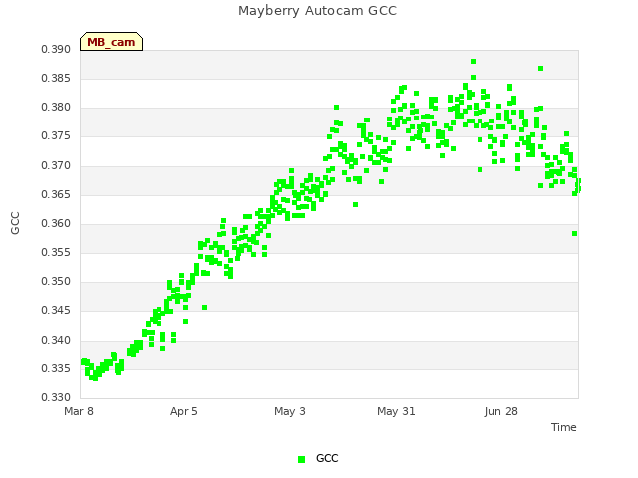Click the low outlier point near 0.358
This screenshot has width=638, height=478.
(574, 234)
